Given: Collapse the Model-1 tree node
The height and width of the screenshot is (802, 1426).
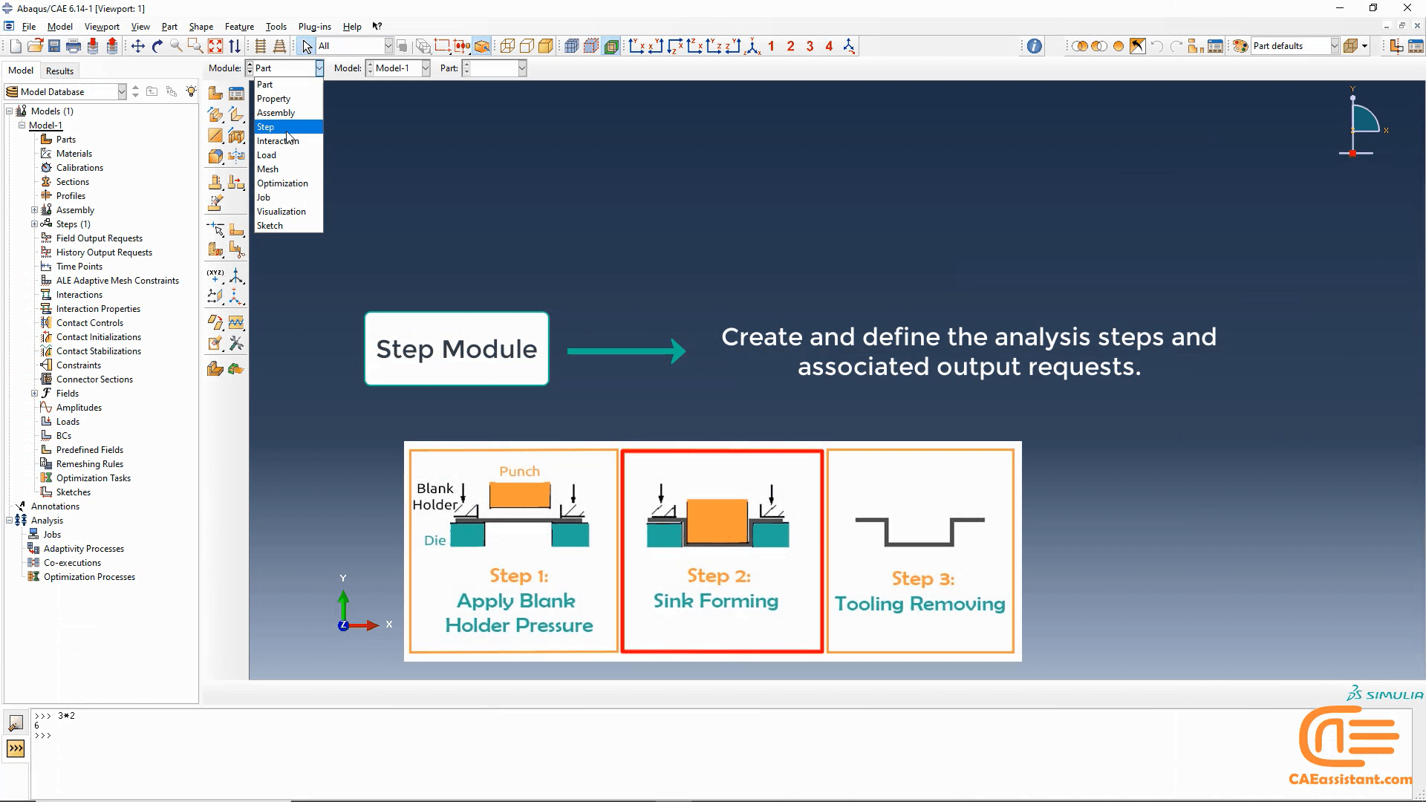Looking at the screenshot, I should (x=22, y=125).
